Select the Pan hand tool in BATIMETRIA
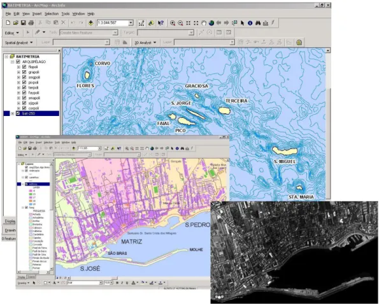 (204, 23)
